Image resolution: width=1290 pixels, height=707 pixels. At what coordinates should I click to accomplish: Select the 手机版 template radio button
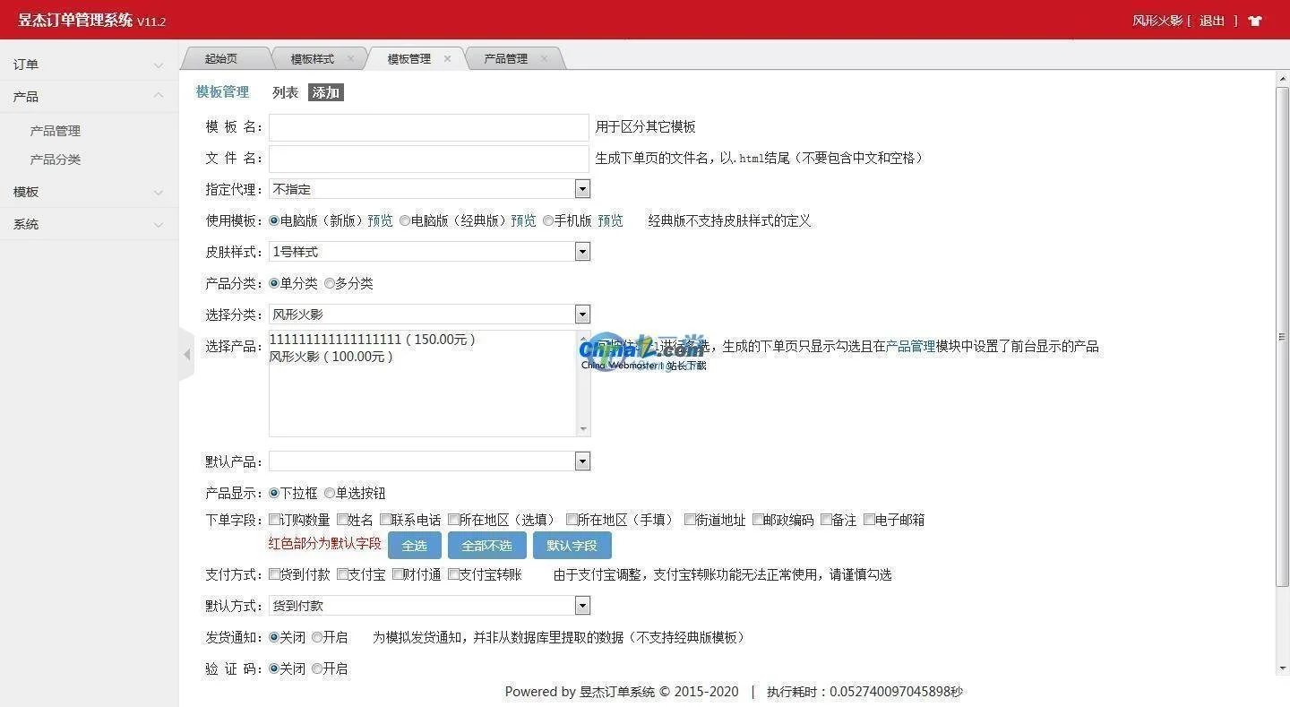(548, 220)
